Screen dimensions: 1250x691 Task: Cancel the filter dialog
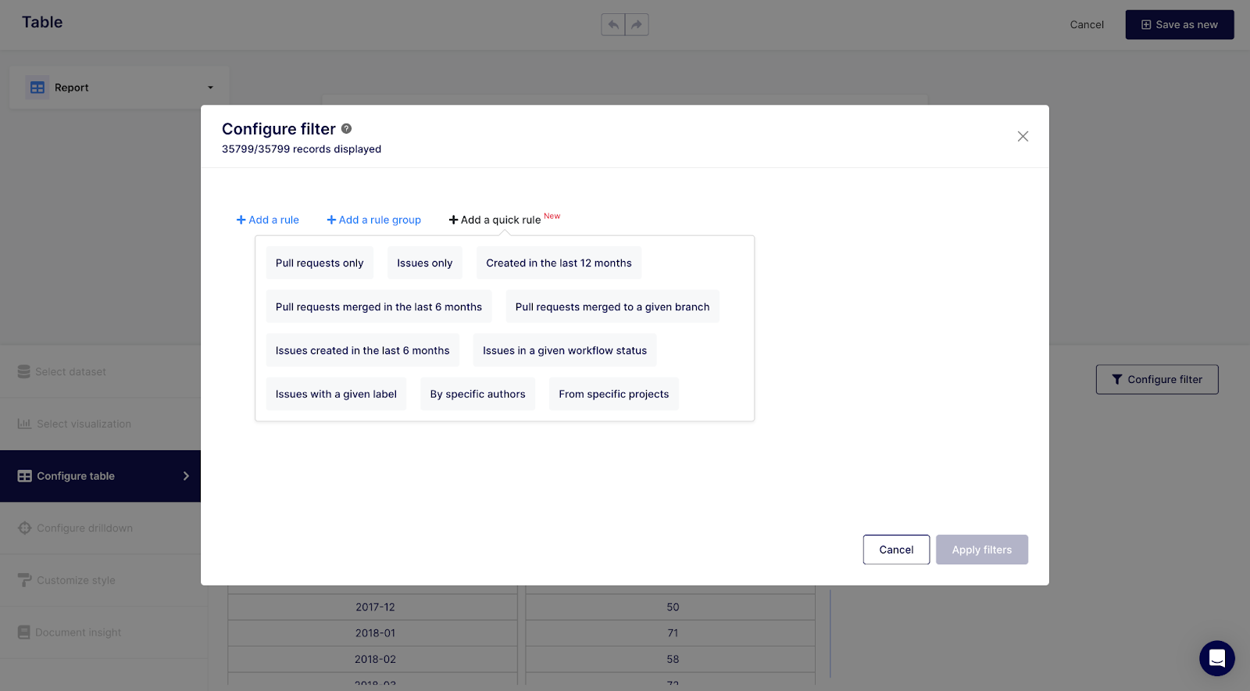[896, 550]
